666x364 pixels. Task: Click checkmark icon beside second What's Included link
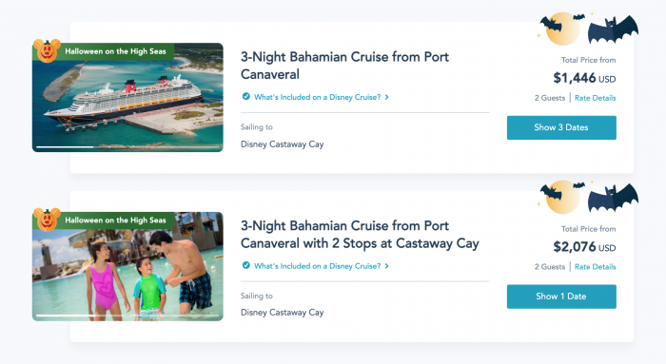coord(245,265)
